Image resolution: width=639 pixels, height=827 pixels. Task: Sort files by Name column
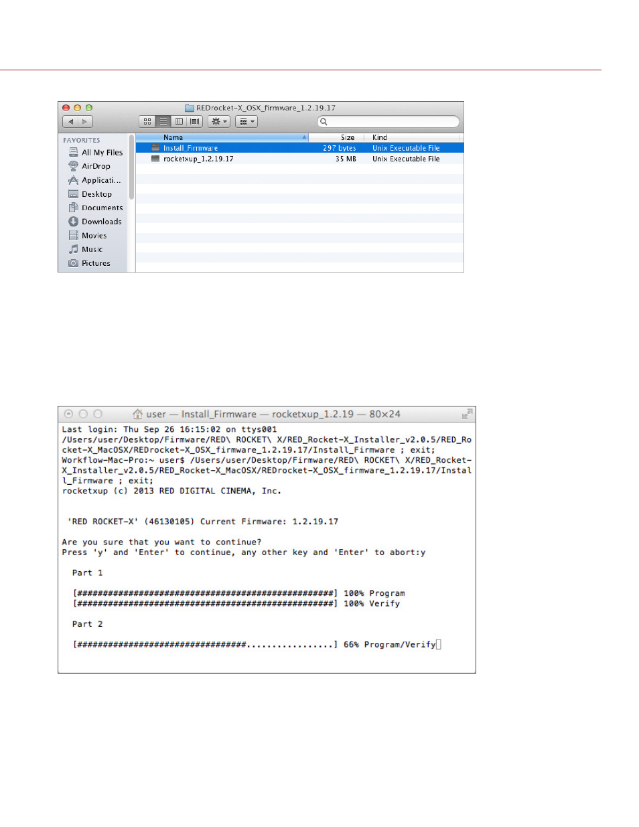pos(222,137)
